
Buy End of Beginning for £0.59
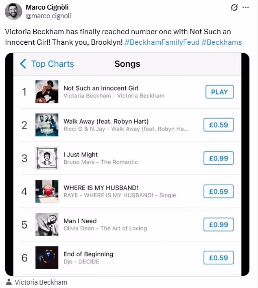219,257
